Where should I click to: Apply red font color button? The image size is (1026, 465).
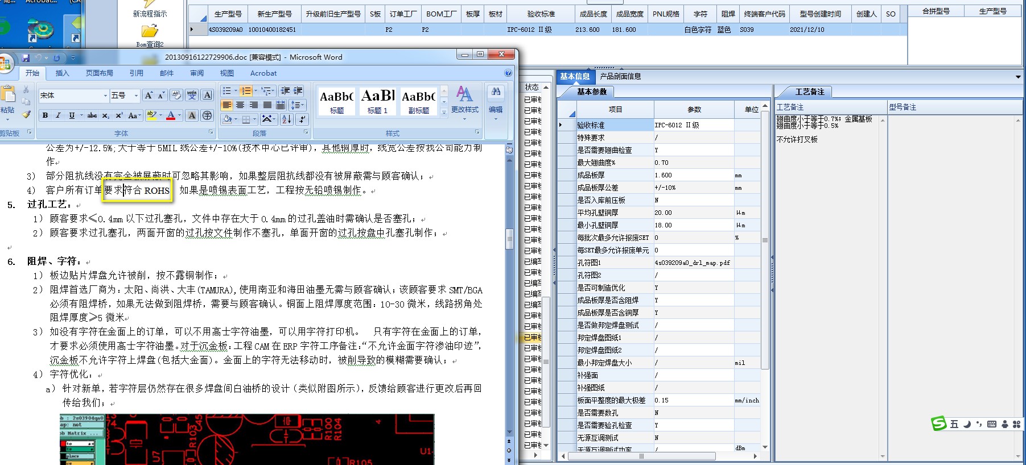click(171, 115)
